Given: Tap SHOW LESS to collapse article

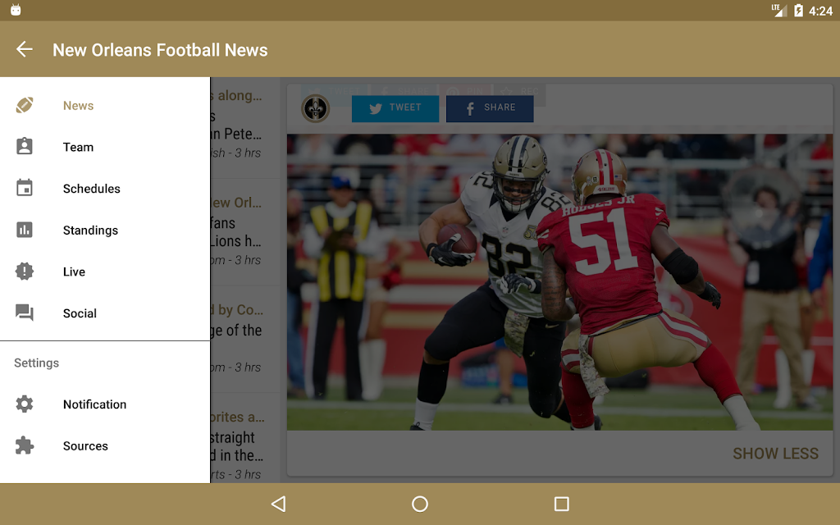Looking at the screenshot, I should 775,453.
